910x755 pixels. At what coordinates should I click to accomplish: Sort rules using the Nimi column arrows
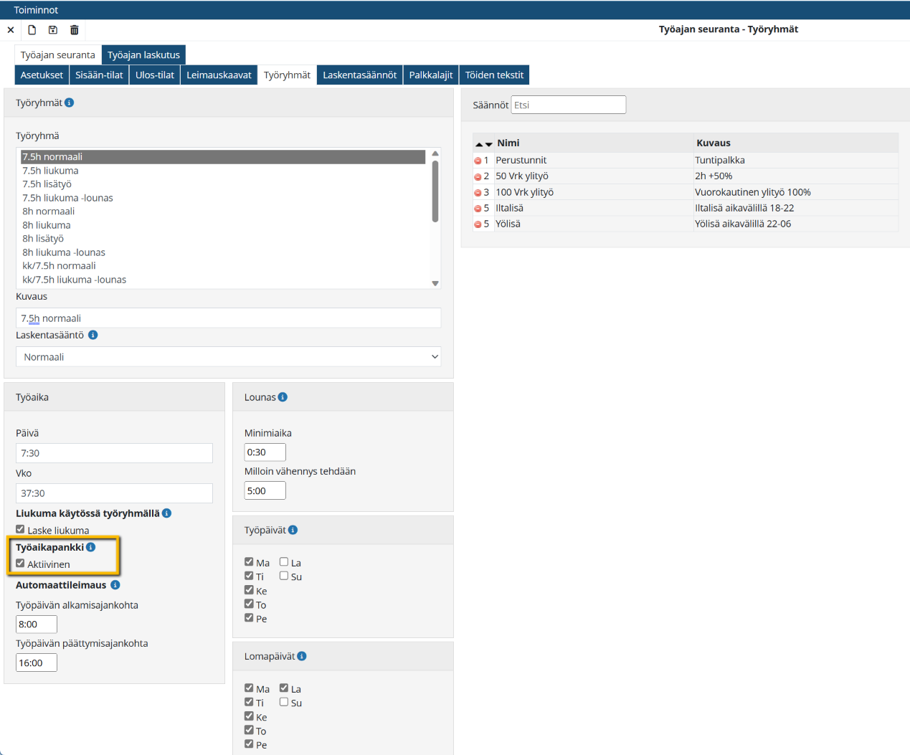(x=484, y=144)
